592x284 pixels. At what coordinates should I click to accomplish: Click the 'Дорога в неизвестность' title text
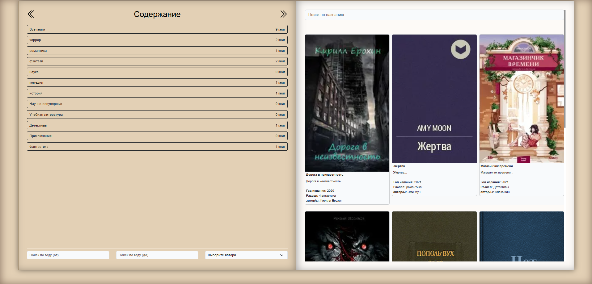(x=325, y=175)
